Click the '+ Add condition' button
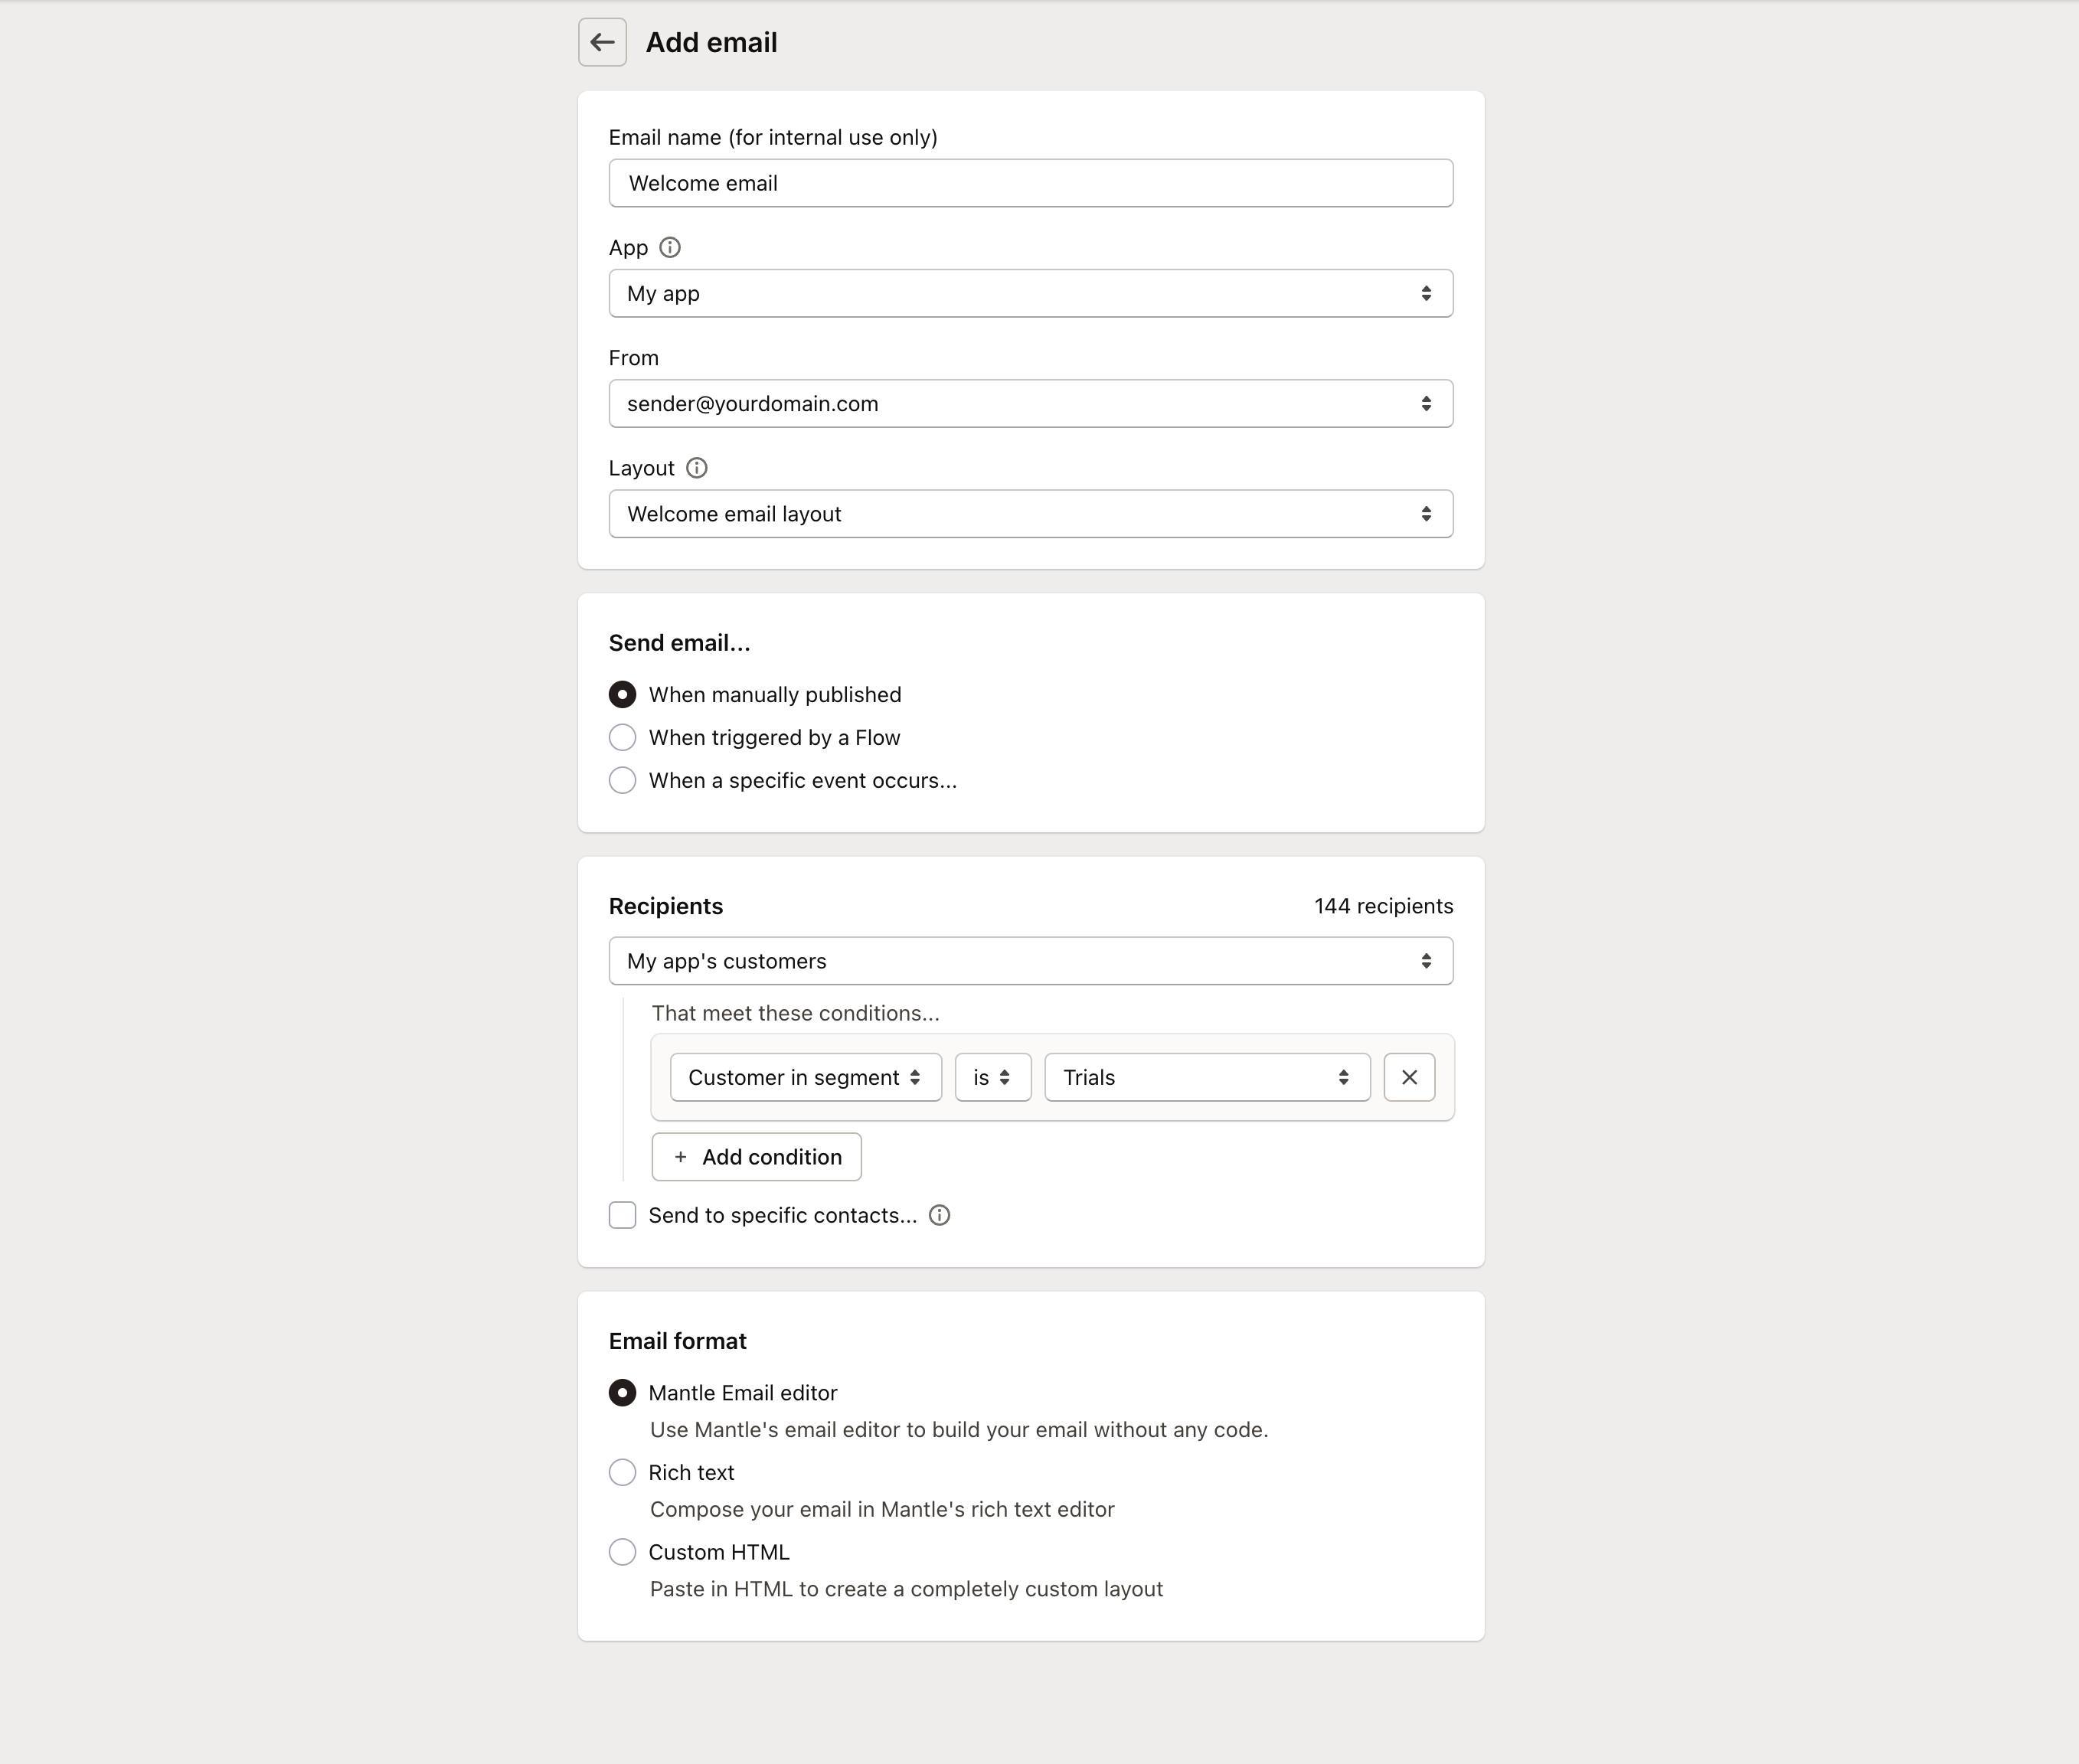 pos(756,1157)
